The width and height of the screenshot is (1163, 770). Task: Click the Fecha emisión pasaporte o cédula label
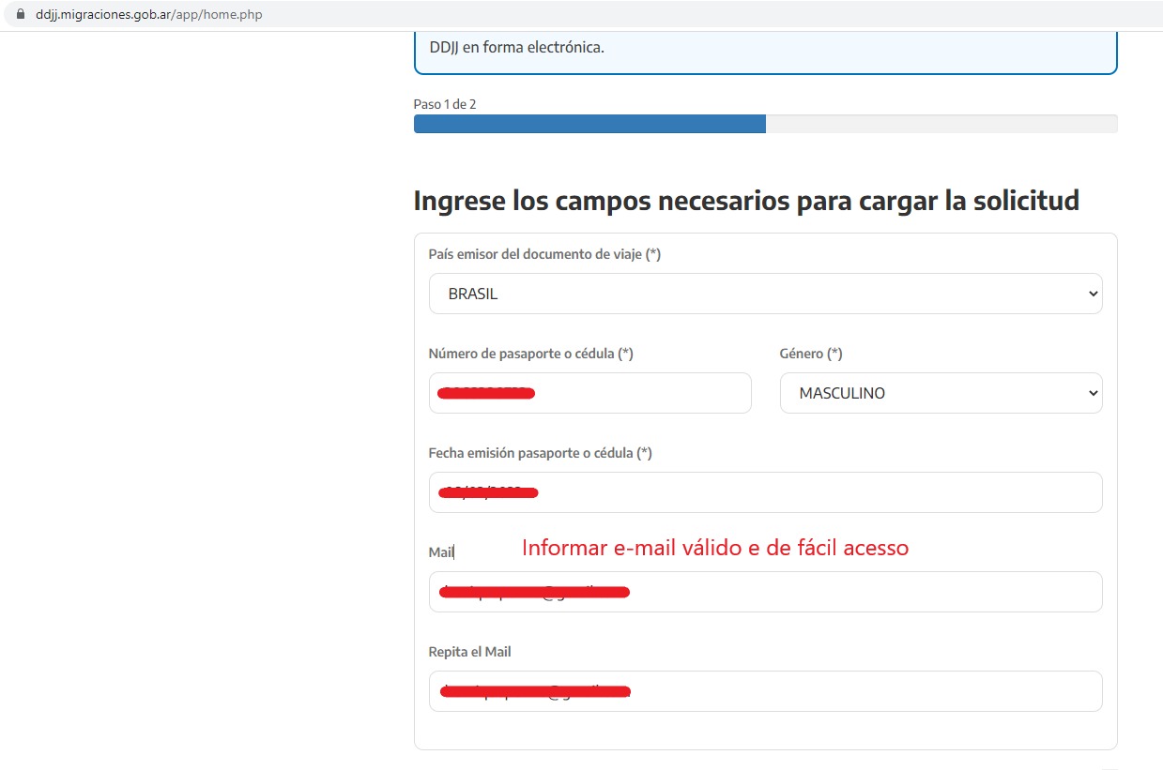(x=540, y=453)
